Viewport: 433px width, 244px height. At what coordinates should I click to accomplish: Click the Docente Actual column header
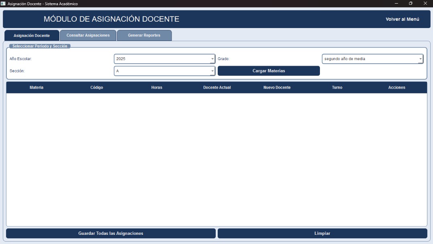217,87
